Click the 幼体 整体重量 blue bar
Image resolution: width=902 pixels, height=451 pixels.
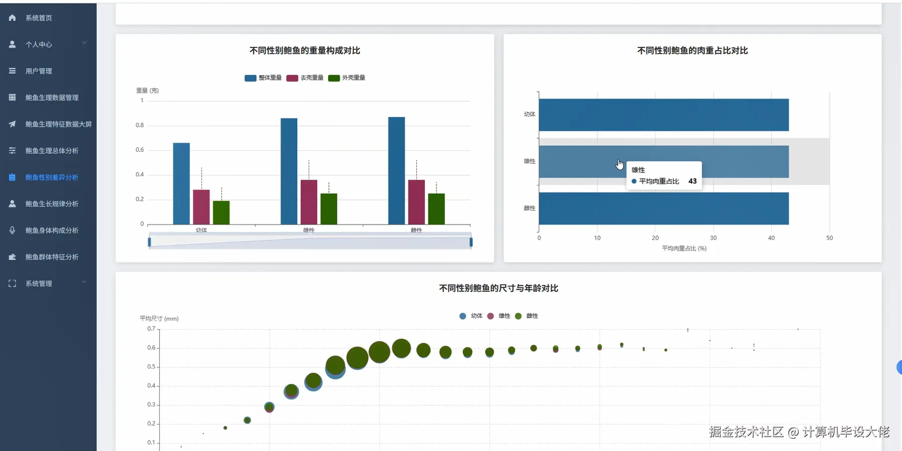pos(181,184)
